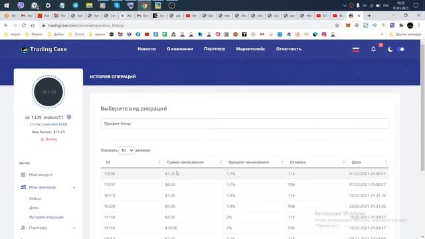The height and width of the screenshot is (239, 425).
Task: Sort by ID кейса column
Action: (316, 162)
